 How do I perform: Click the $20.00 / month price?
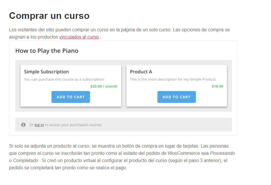point(104,86)
